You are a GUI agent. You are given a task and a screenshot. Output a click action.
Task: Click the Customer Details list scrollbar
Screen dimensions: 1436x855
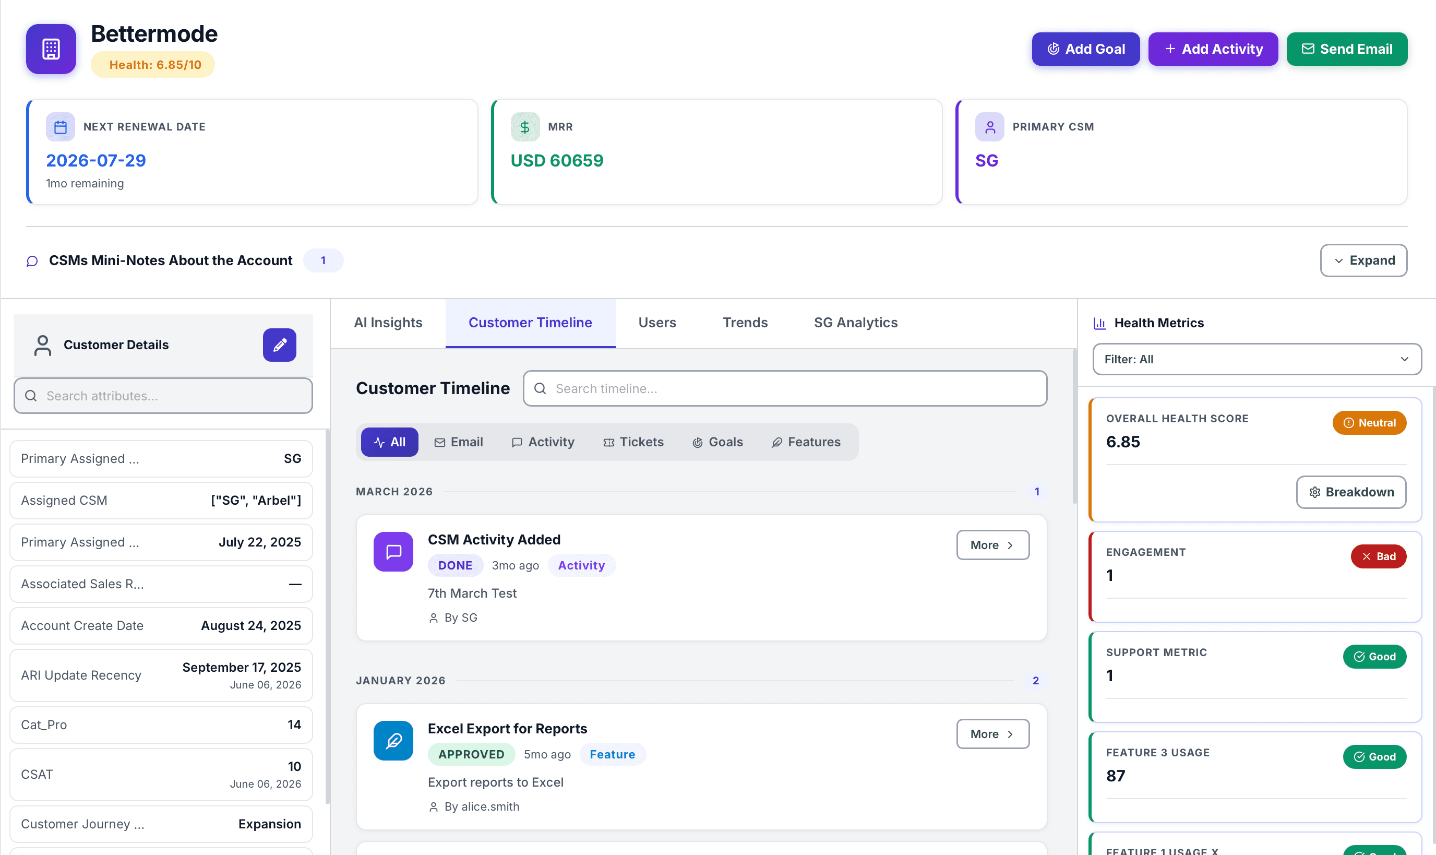coord(328,616)
